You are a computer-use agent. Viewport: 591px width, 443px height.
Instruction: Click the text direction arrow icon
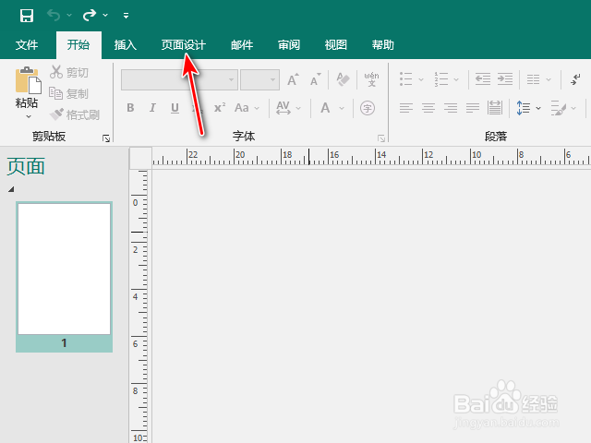click(x=575, y=79)
